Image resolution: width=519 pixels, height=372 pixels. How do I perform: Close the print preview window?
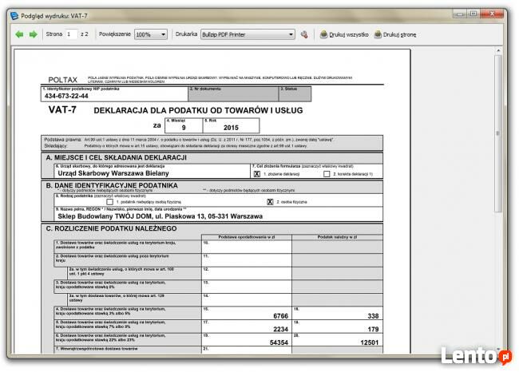click(492, 14)
